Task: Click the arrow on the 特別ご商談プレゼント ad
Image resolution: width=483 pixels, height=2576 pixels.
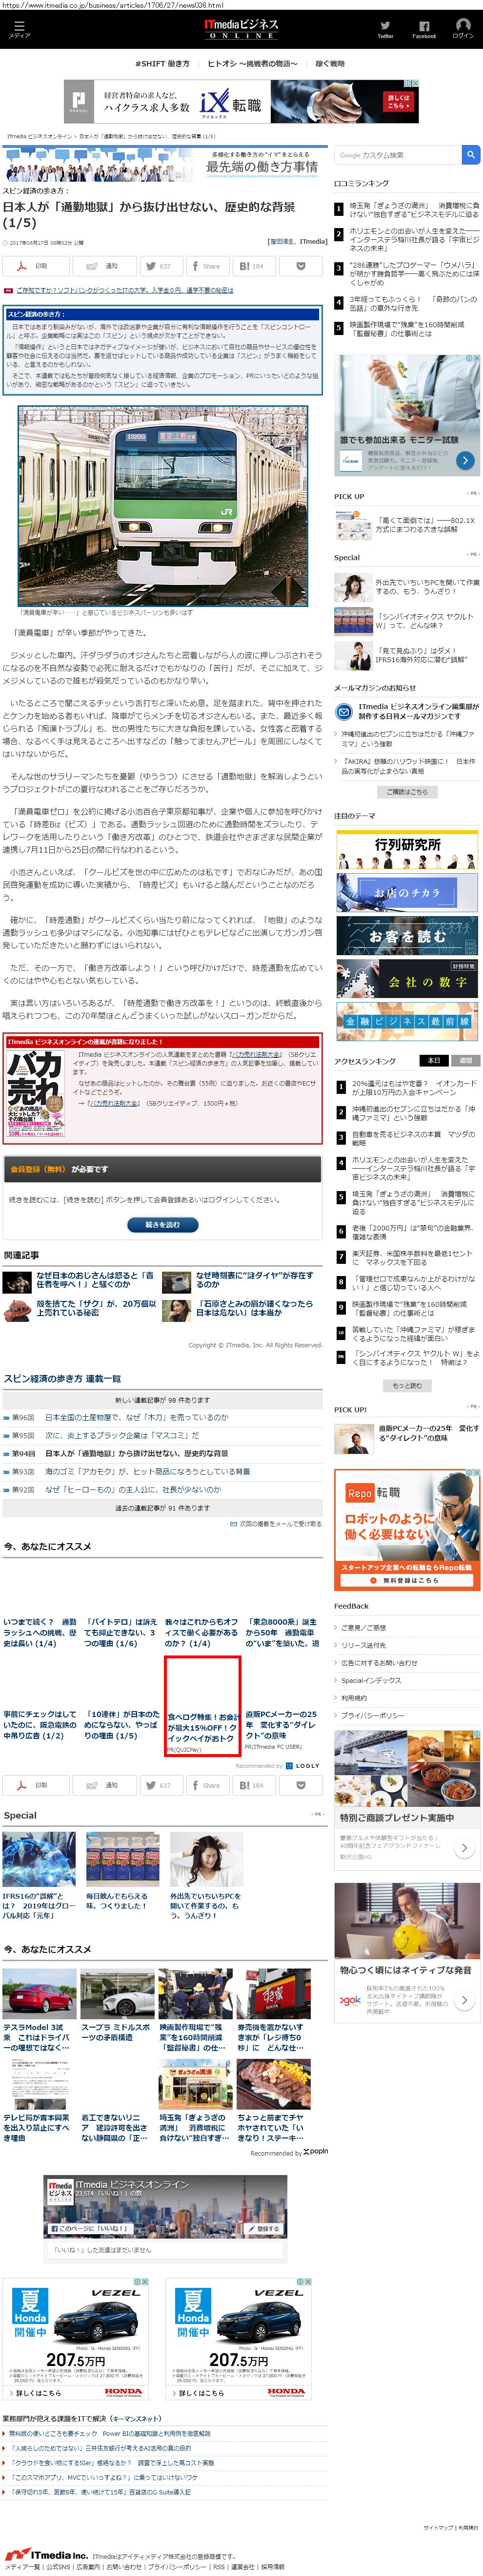Action: (465, 1848)
